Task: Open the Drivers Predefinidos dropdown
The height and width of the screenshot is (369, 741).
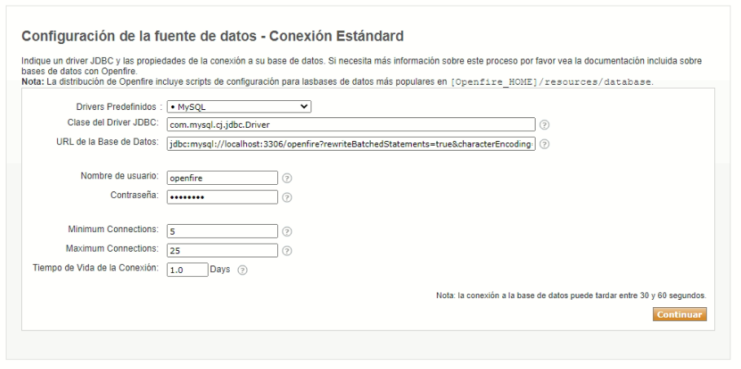Action: point(239,106)
